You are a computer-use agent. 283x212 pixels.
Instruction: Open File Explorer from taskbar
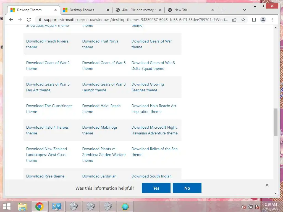click(22, 206)
